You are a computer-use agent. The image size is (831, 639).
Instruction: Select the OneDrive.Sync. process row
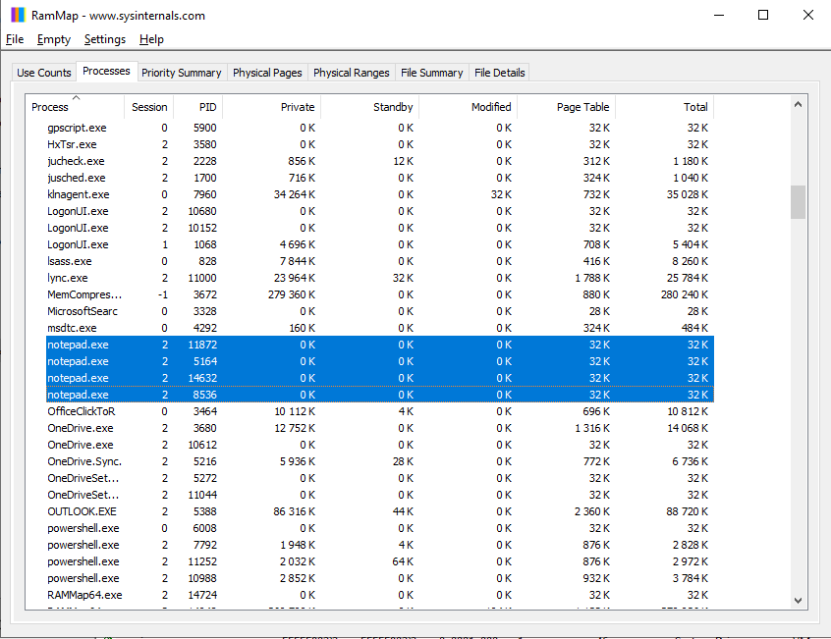pos(380,461)
